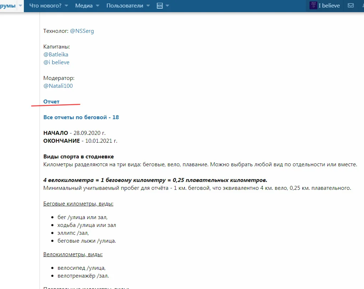Click the Модератор label
Image resolution: width=364 pixels, height=289 pixels.
[x=59, y=78]
